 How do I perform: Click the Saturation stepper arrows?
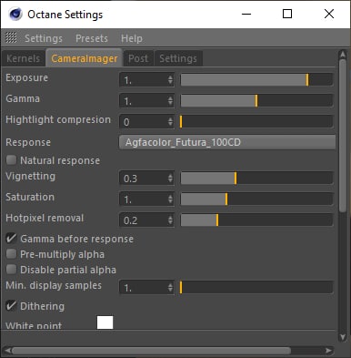pyautogui.click(x=170, y=199)
